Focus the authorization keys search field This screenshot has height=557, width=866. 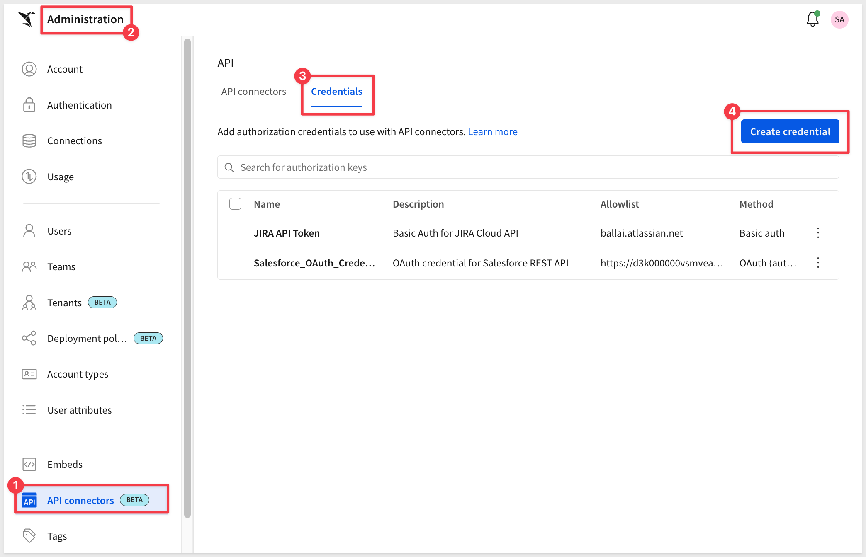coord(528,167)
